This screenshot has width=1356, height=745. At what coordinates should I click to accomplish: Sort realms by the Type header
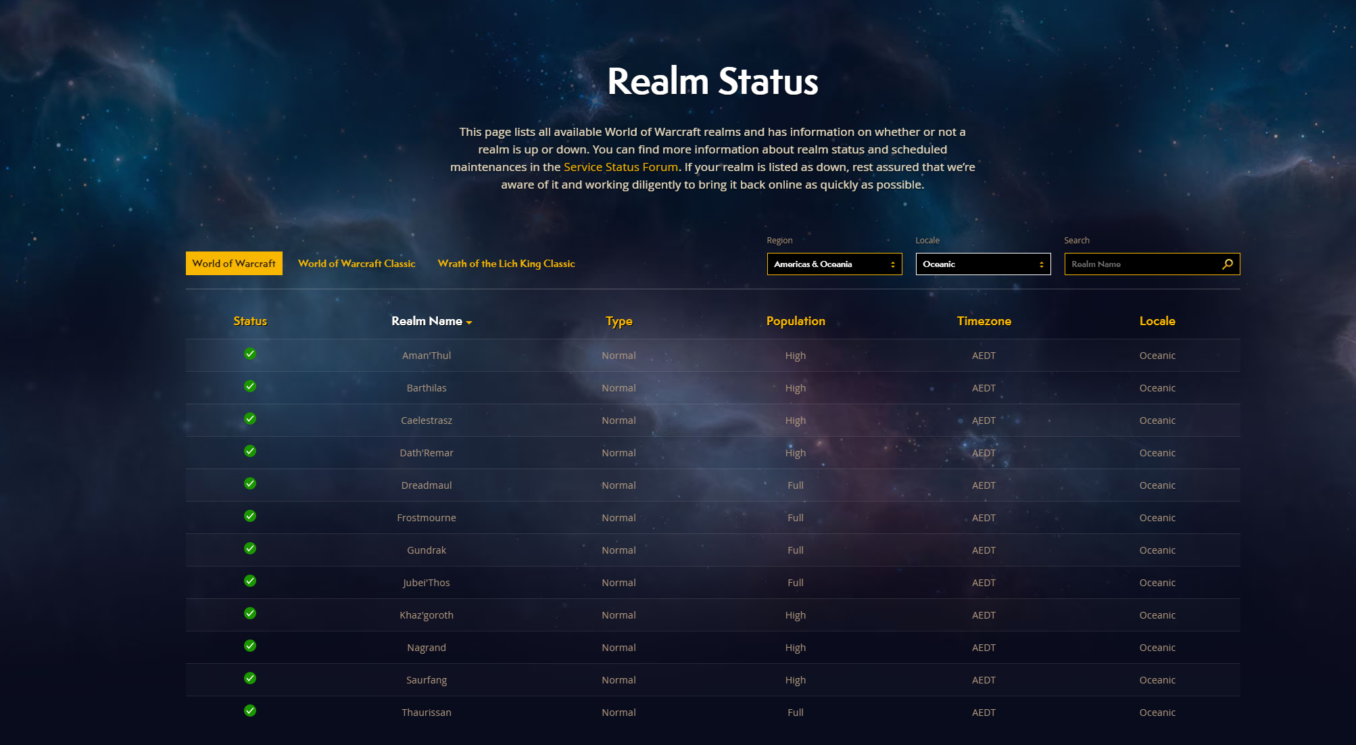pyautogui.click(x=619, y=321)
